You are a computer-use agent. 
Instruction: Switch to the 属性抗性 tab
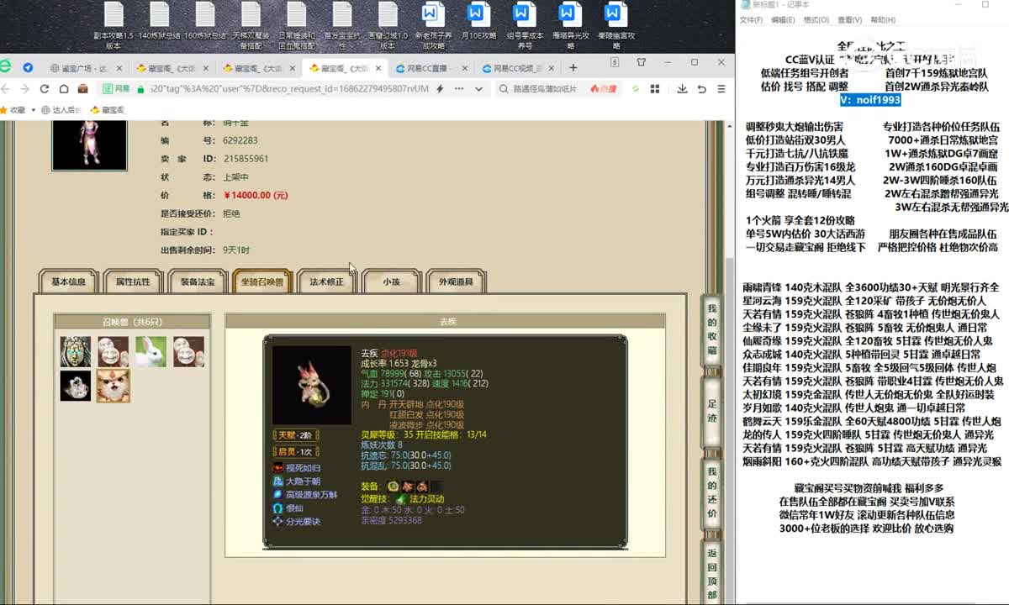click(133, 281)
